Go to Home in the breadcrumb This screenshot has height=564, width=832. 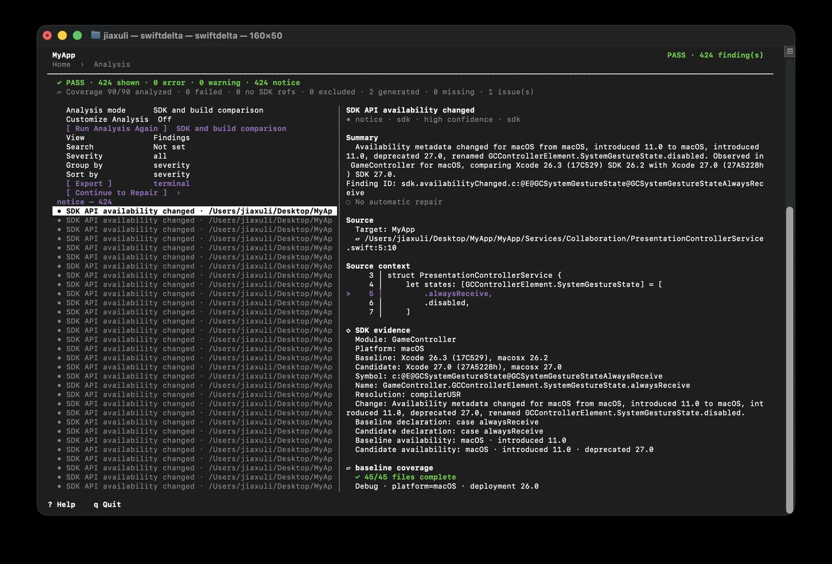click(x=61, y=64)
